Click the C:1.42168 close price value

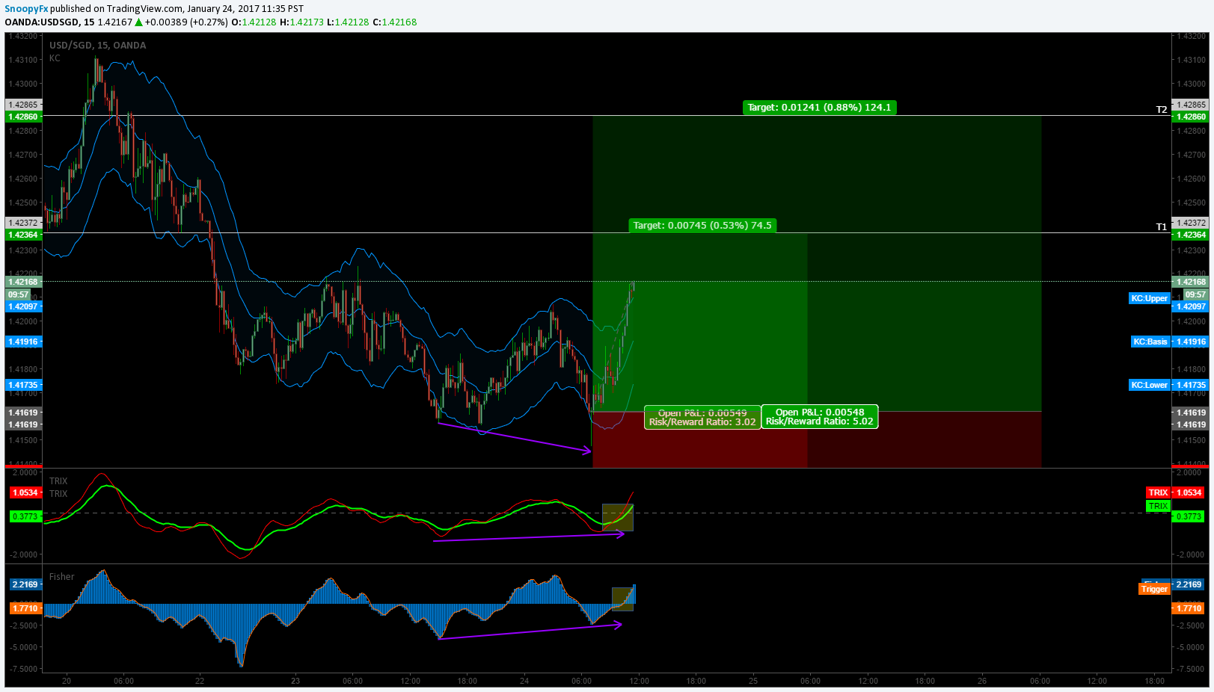[x=394, y=22]
